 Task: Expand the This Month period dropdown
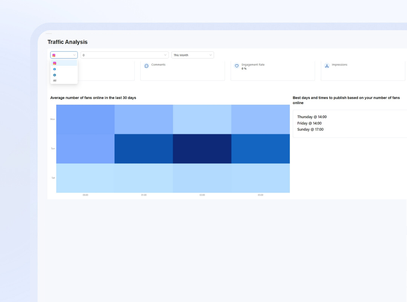point(193,55)
